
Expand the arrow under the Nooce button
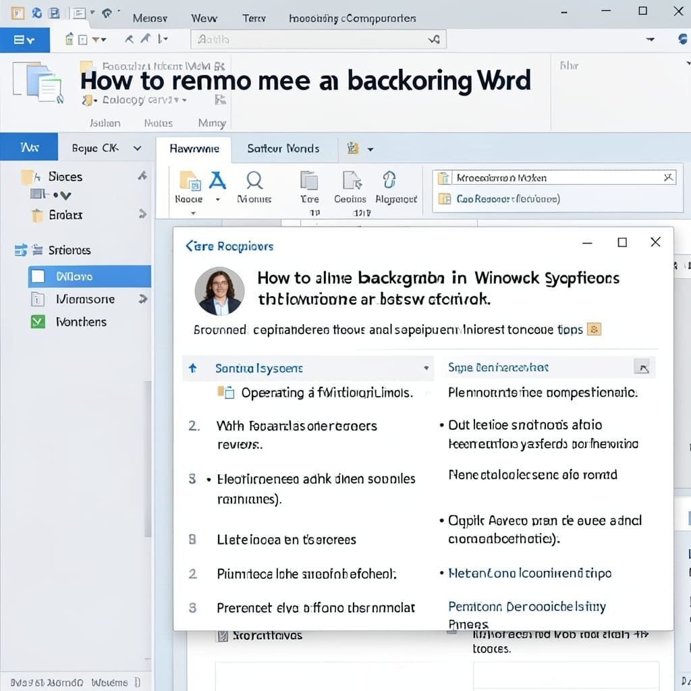tap(192, 213)
